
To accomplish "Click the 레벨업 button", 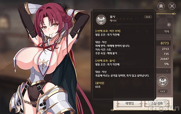I will (130, 103).
